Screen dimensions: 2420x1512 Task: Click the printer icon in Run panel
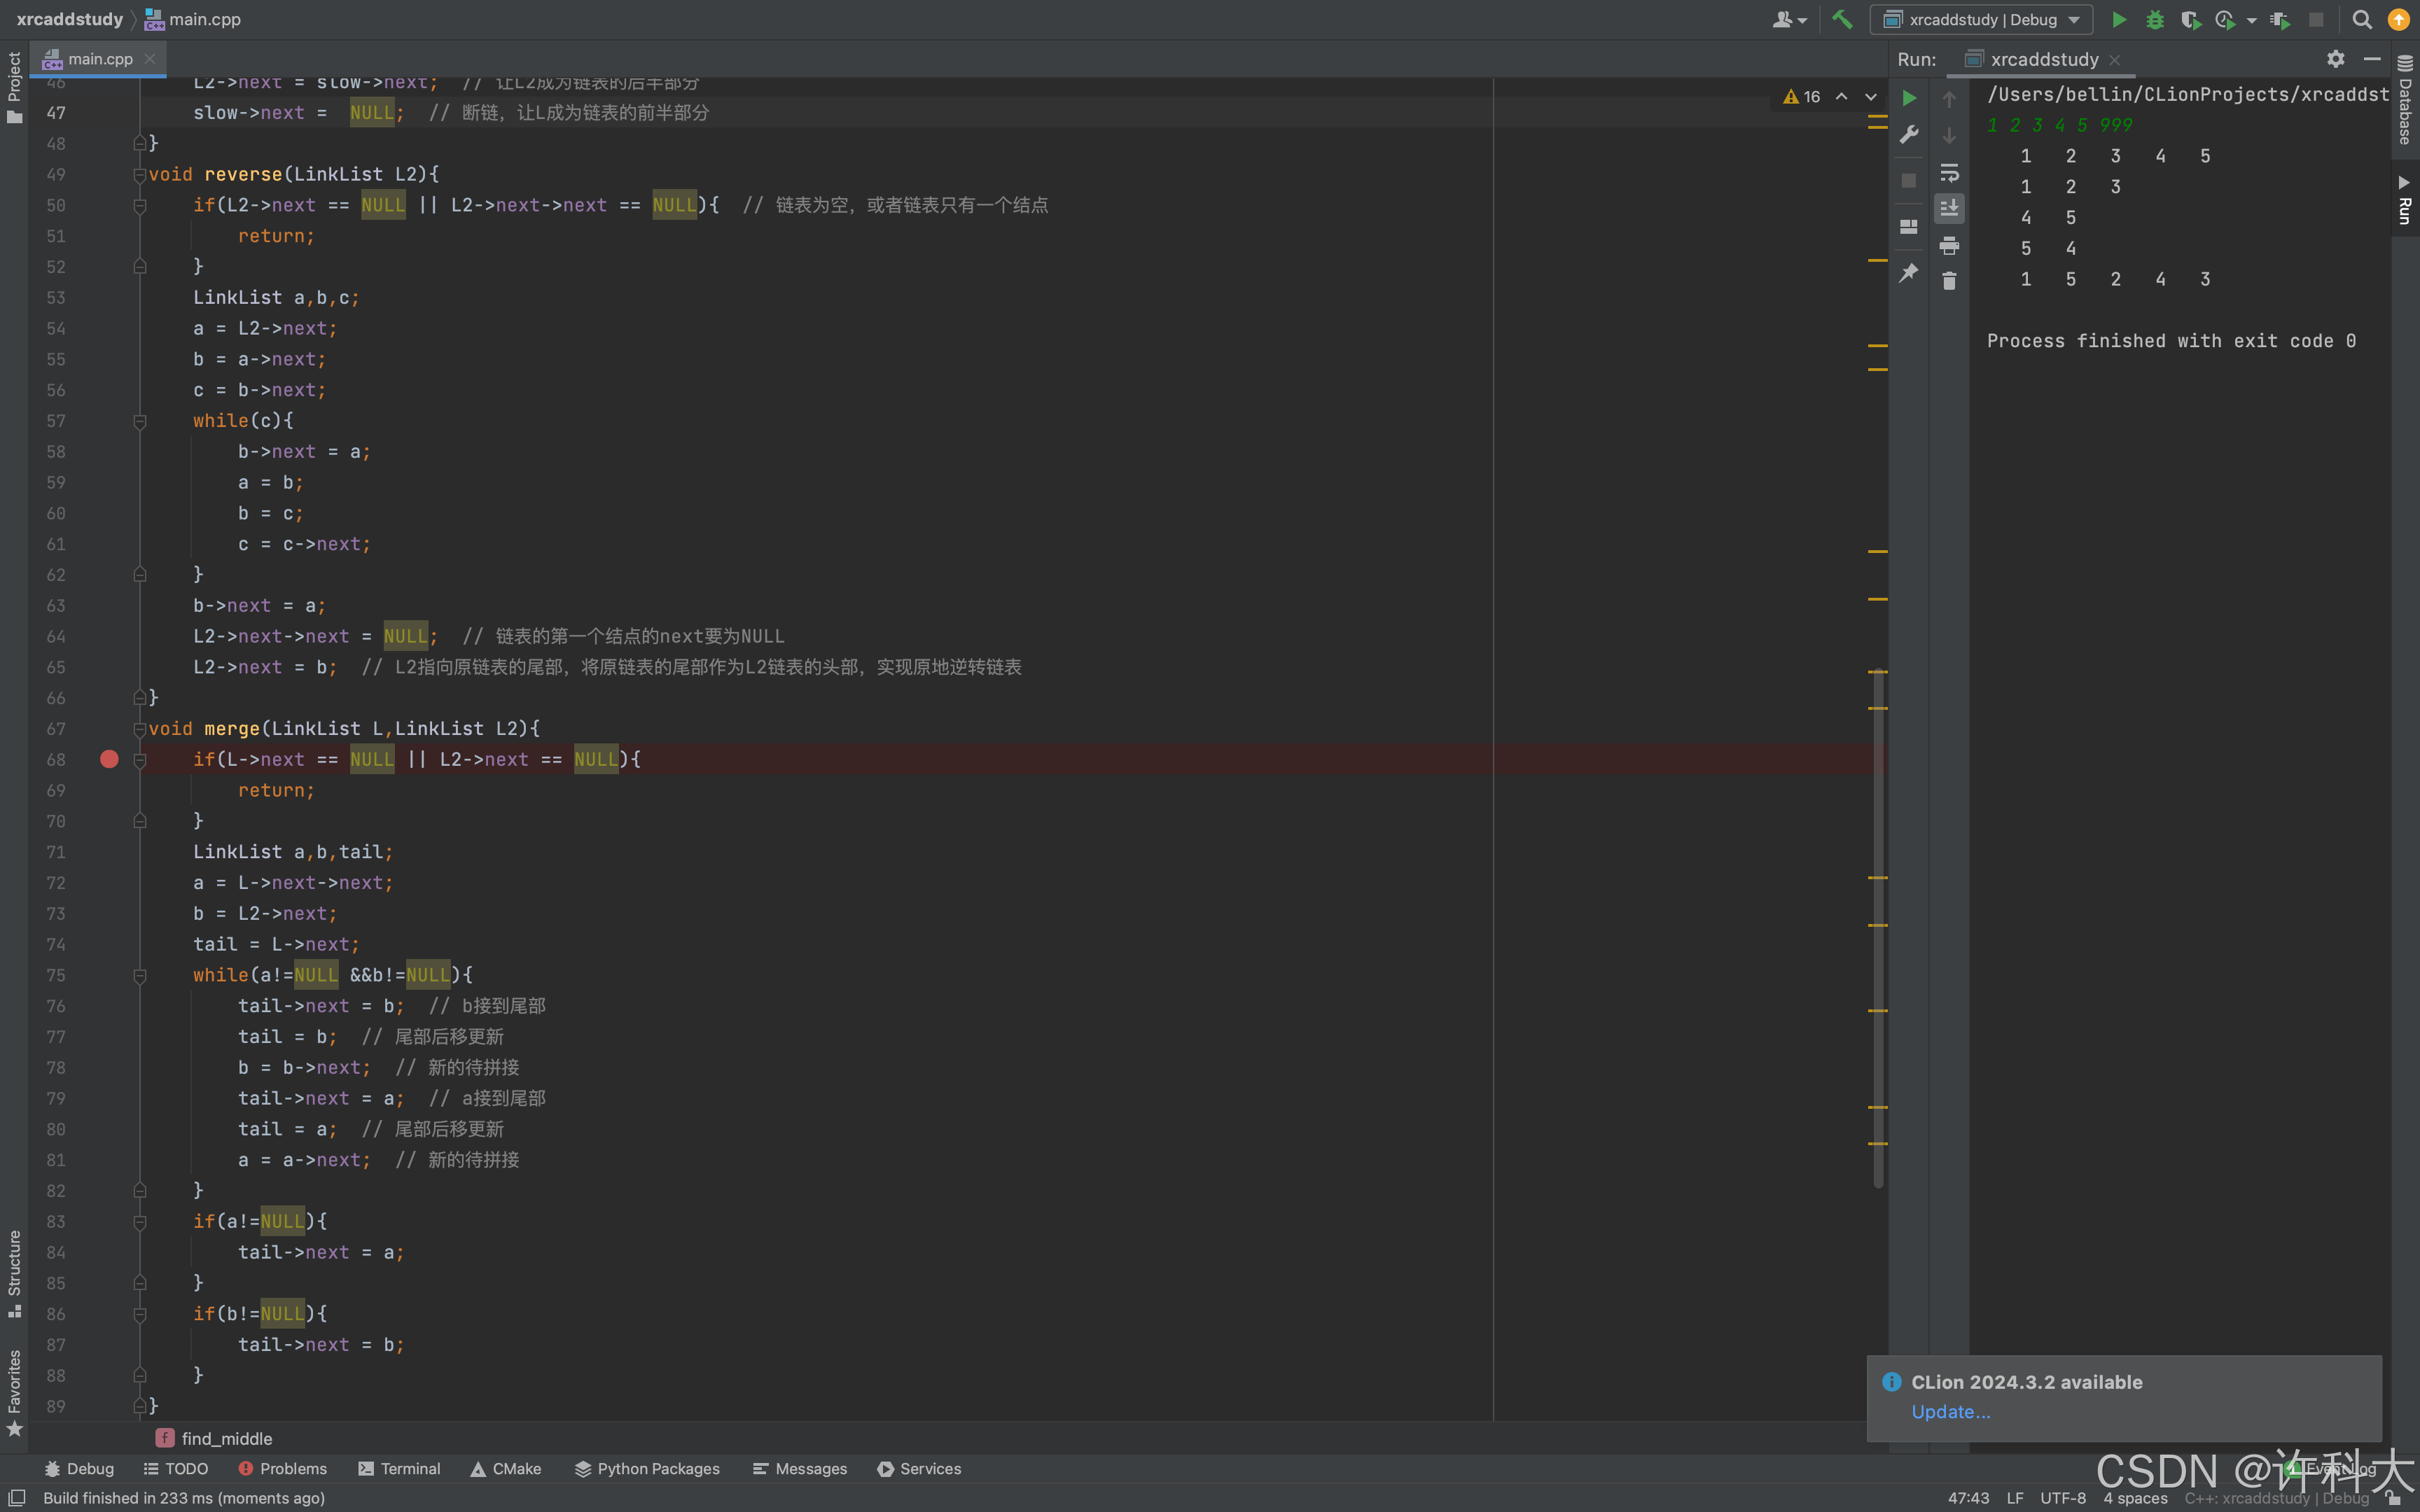(x=1949, y=245)
